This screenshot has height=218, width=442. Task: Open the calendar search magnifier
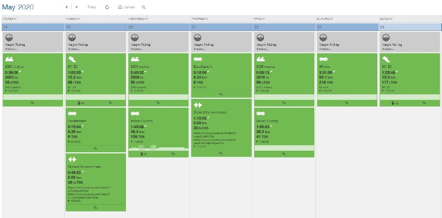(x=144, y=7)
